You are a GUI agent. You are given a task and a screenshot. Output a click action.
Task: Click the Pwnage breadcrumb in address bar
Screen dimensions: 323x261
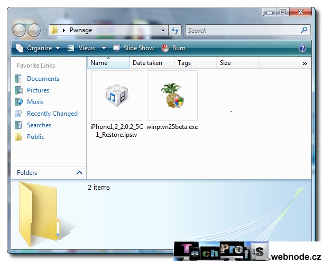[81, 30]
